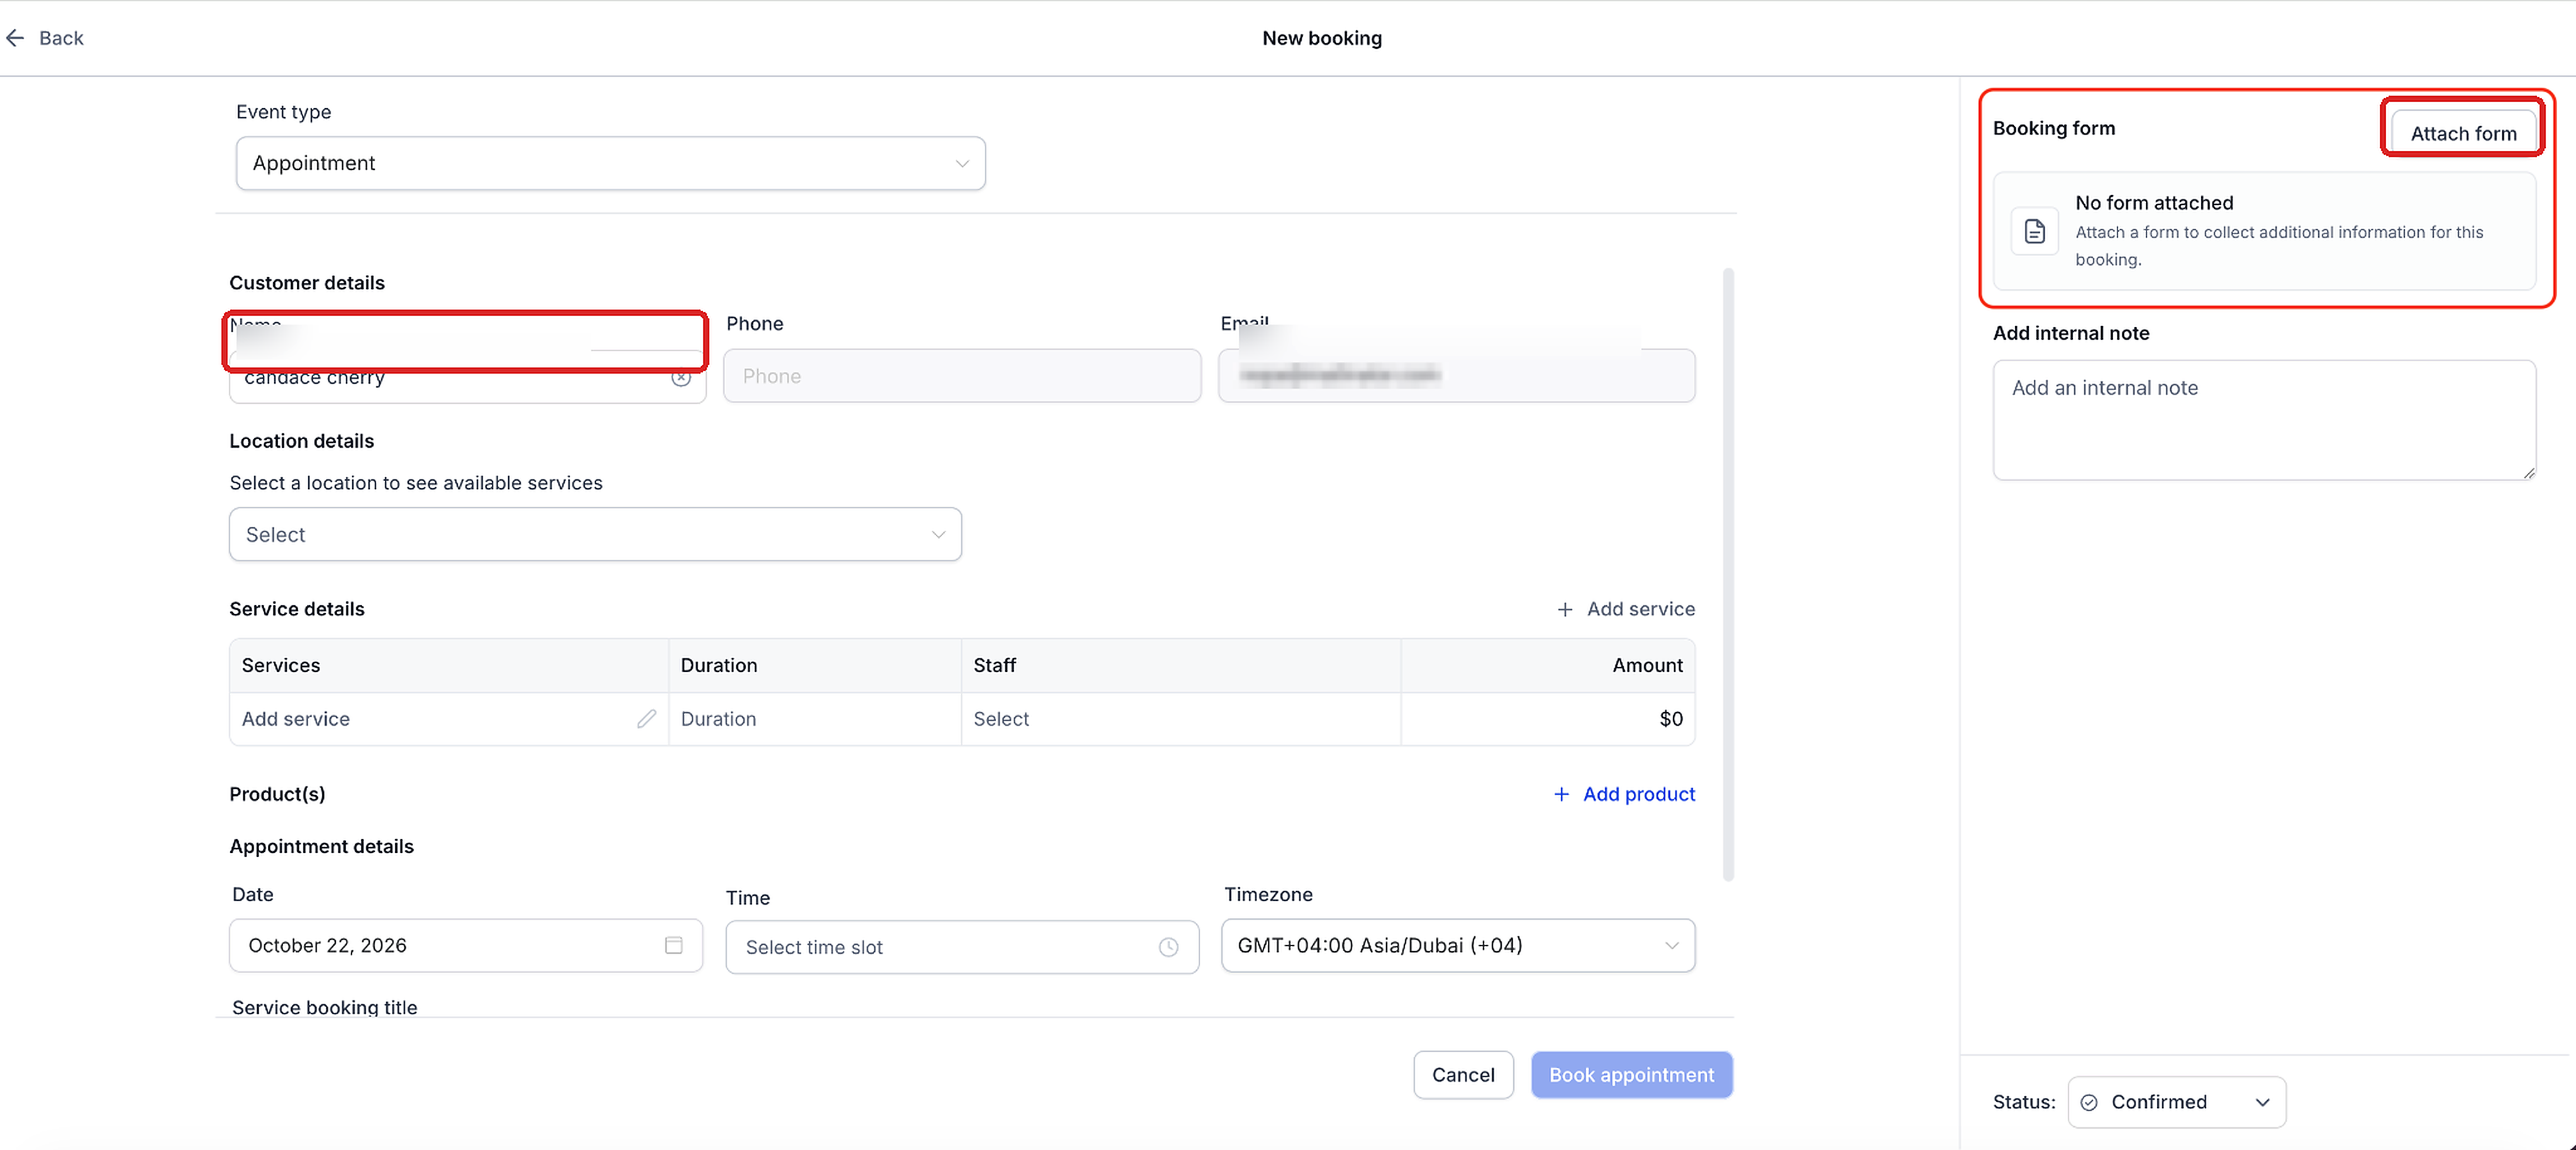Click the Back link text
This screenshot has width=2576, height=1150.
[x=61, y=38]
